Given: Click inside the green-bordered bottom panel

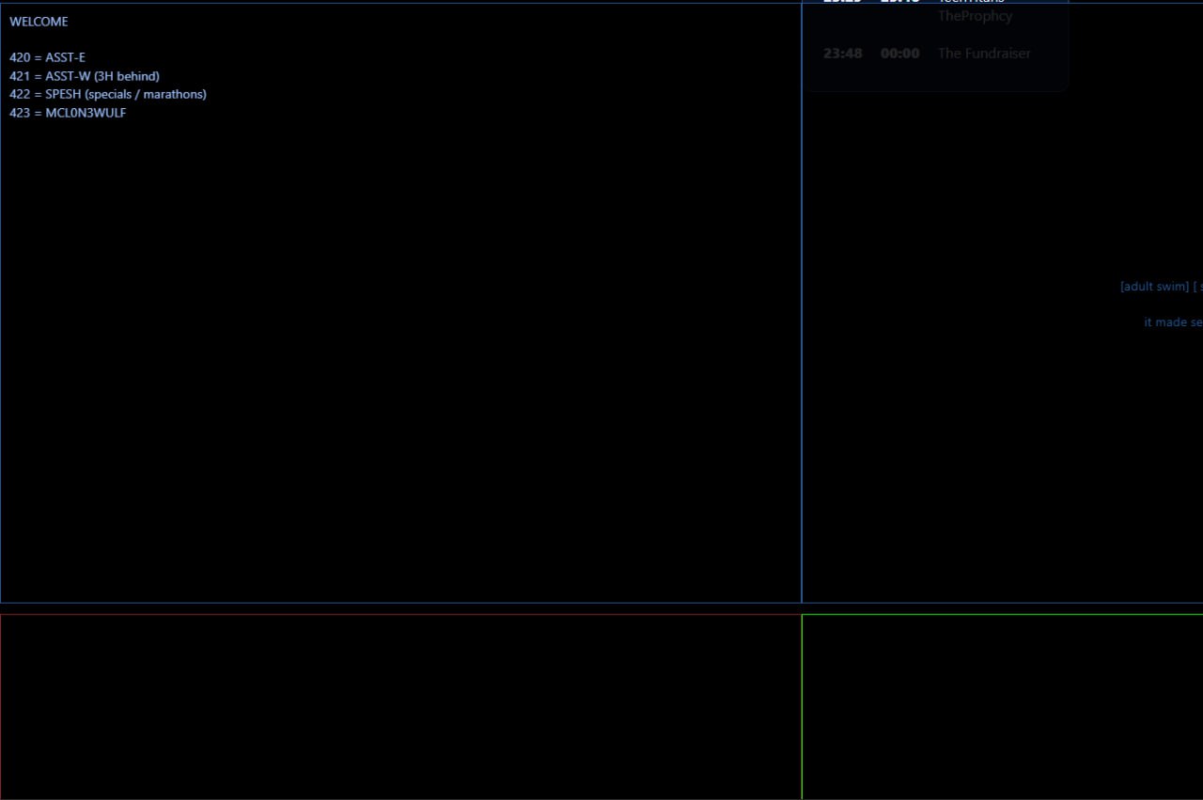Looking at the screenshot, I should [1002, 707].
